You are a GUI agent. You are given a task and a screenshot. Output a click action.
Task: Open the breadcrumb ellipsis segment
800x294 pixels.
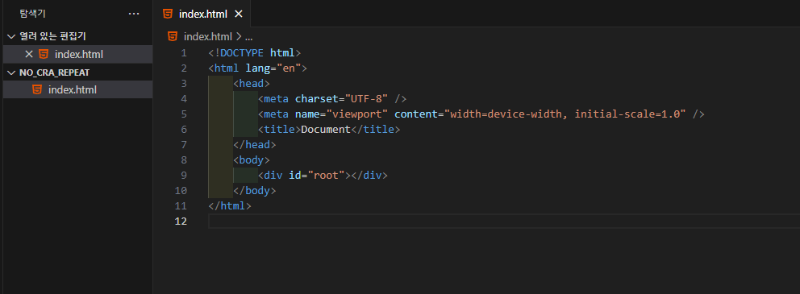(x=249, y=37)
